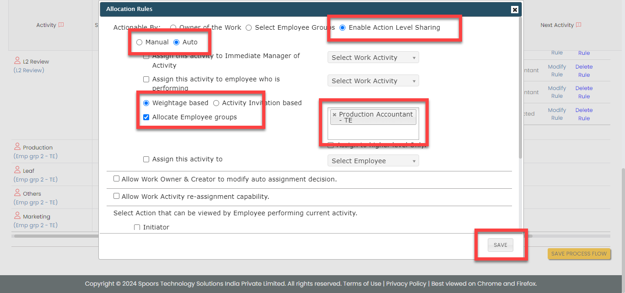The height and width of the screenshot is (293, 625).
Task: Remove the Production Accountant - TE tag
Action: [x=334, y=115]
